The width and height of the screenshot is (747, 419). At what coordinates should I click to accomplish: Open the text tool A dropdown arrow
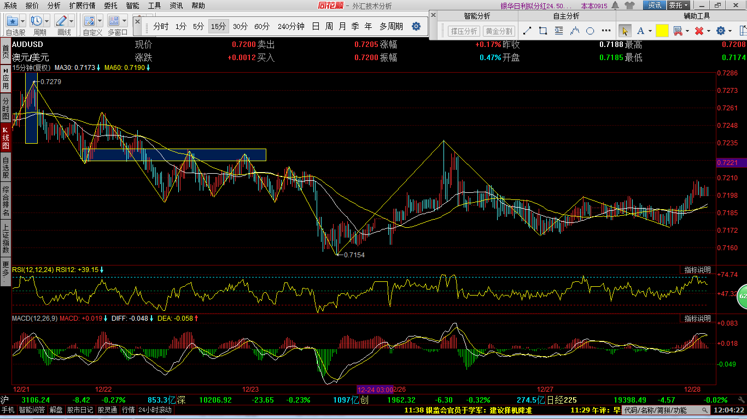coord(649,31)
